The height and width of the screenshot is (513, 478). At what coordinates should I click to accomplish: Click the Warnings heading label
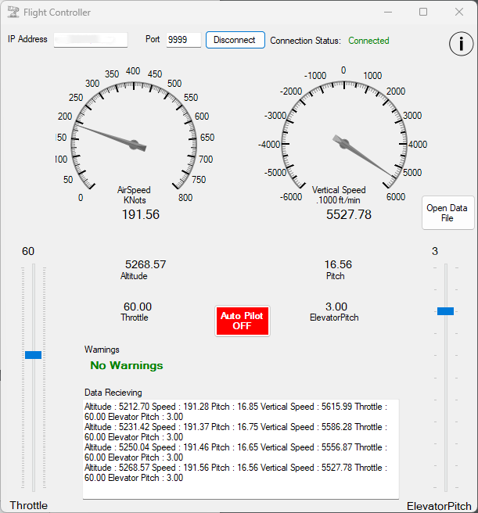[102, 350]
